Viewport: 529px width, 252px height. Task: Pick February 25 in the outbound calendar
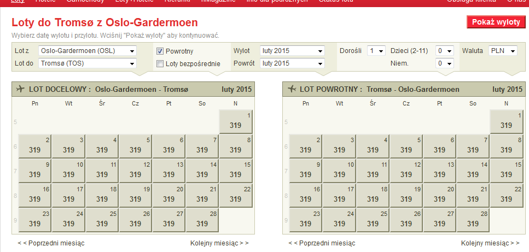(x=102, y=220)
